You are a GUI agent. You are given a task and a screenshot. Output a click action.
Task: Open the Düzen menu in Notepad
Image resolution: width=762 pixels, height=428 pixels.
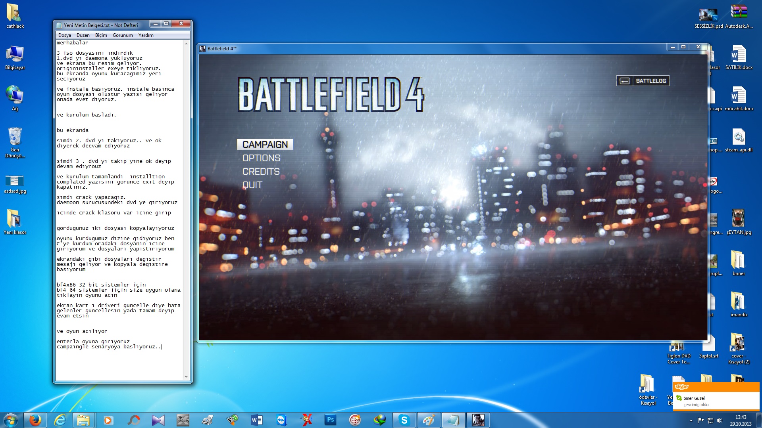point(83,35)
